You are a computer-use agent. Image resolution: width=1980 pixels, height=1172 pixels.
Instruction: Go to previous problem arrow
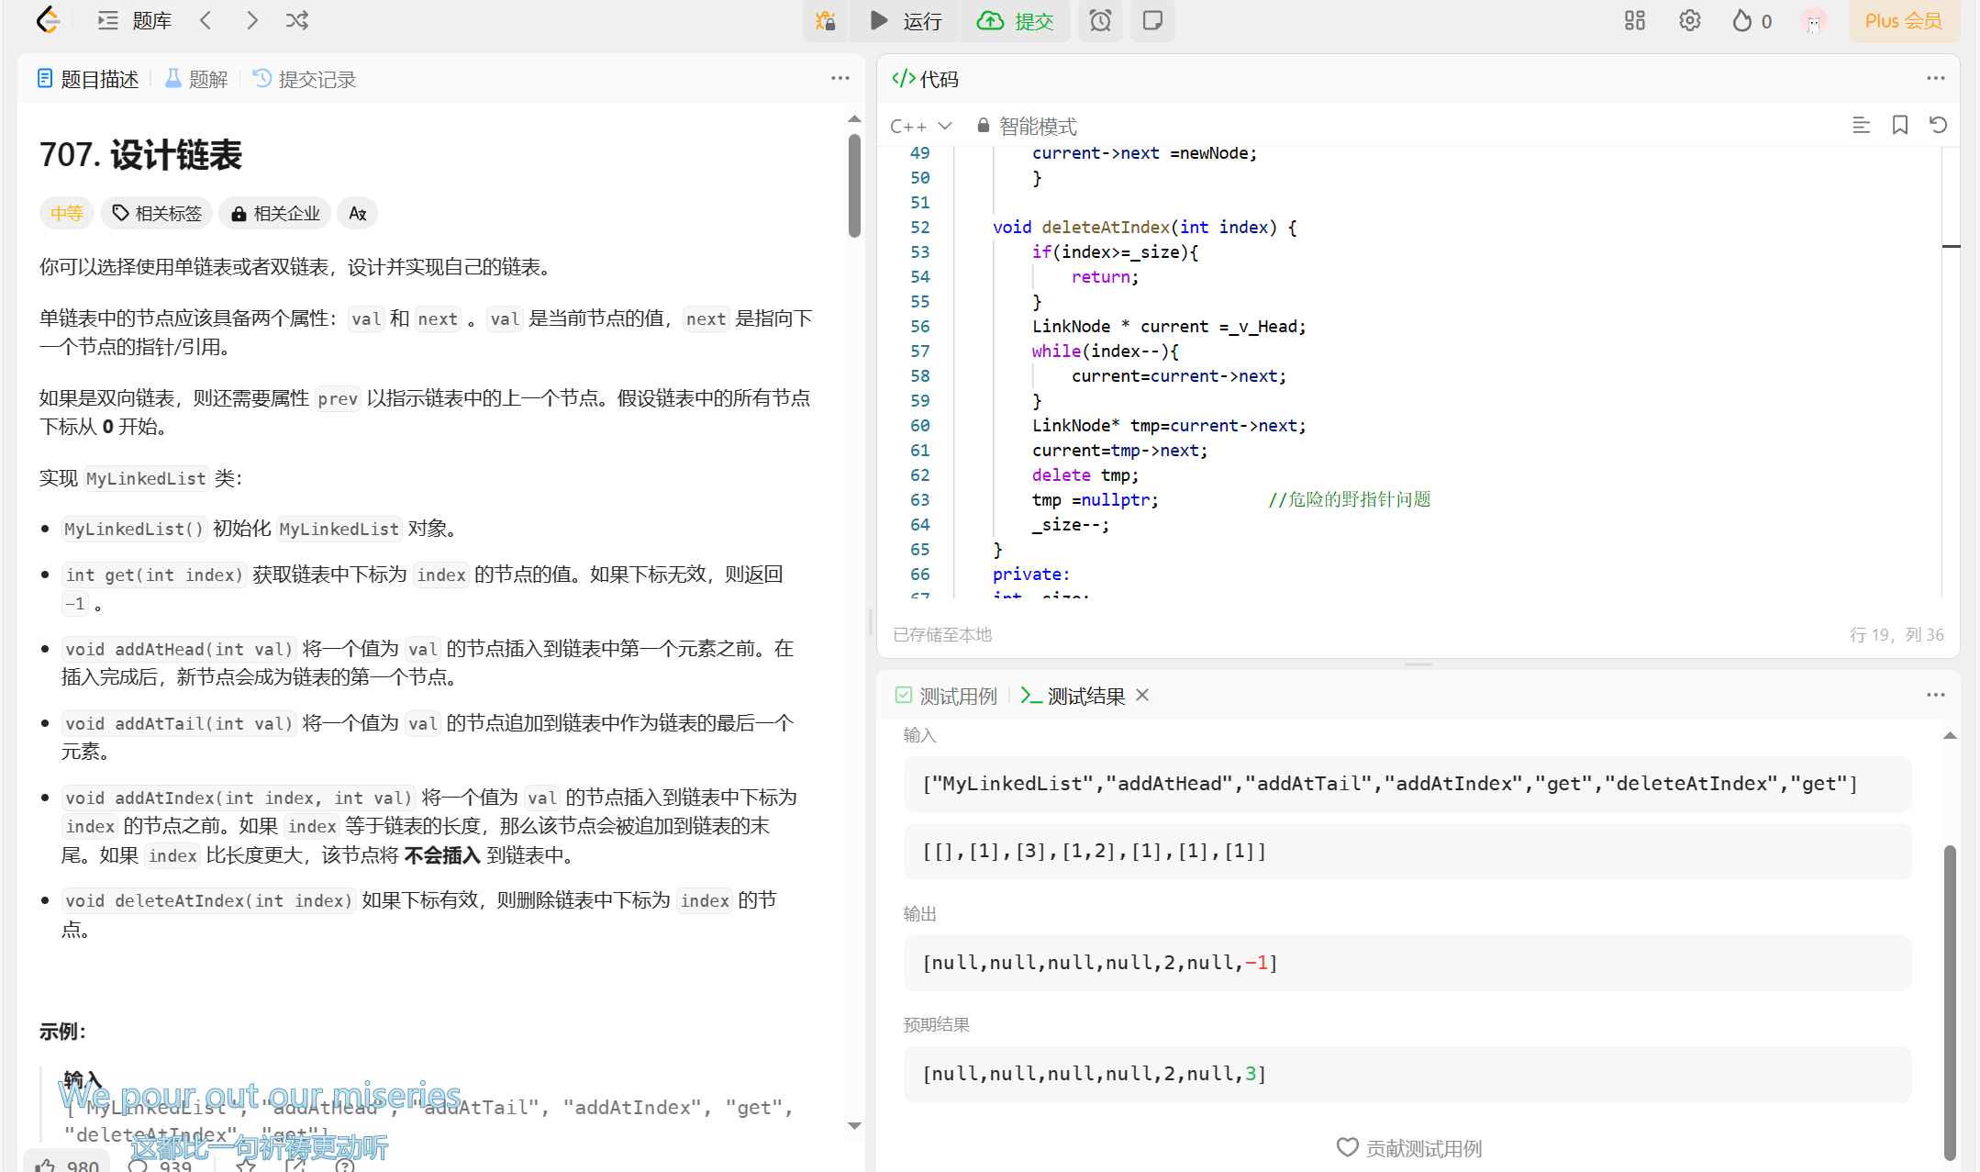pyautogui.click(x=206, y=20)
